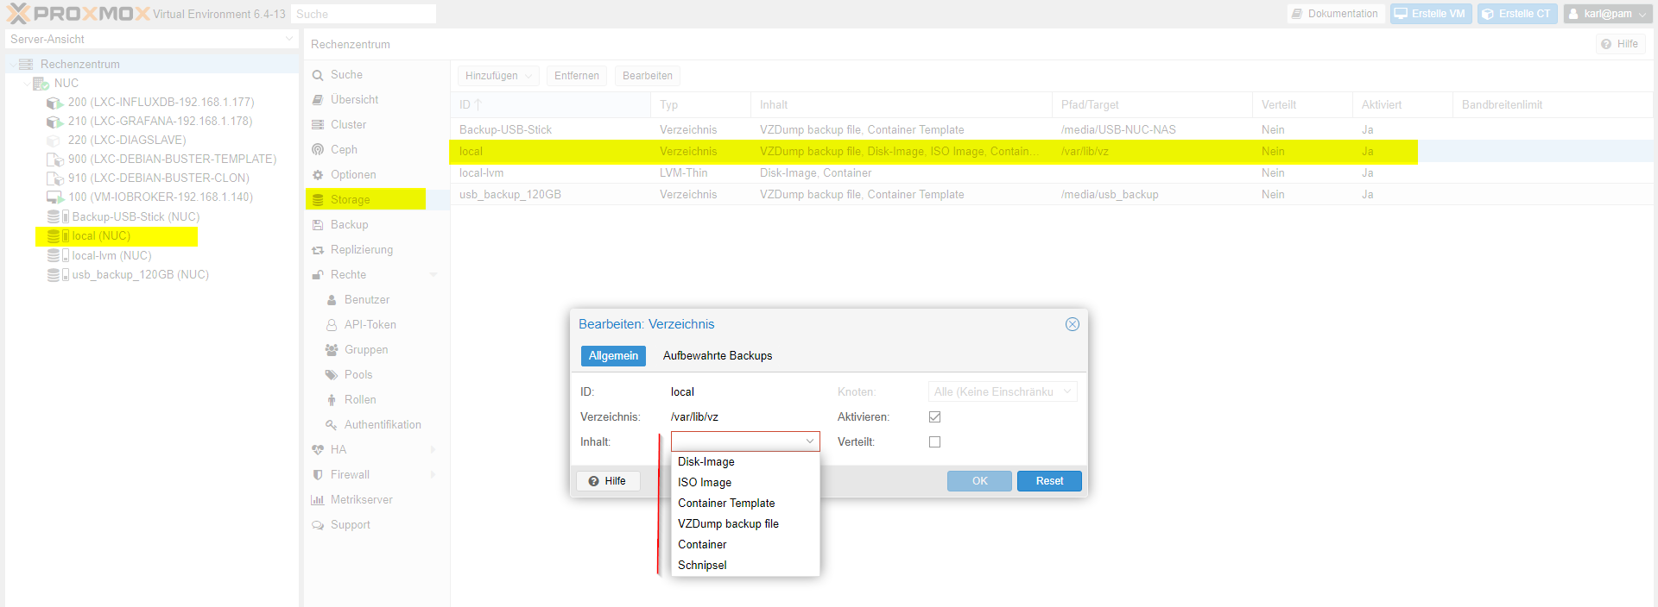Click the Rollen person icon
Screen dimensions: 1658x607
(332, 400)
